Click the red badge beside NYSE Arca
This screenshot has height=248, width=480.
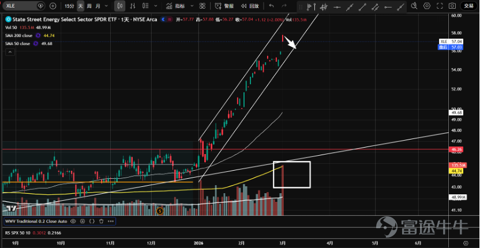pyautogui.click(x=170, y=19)
